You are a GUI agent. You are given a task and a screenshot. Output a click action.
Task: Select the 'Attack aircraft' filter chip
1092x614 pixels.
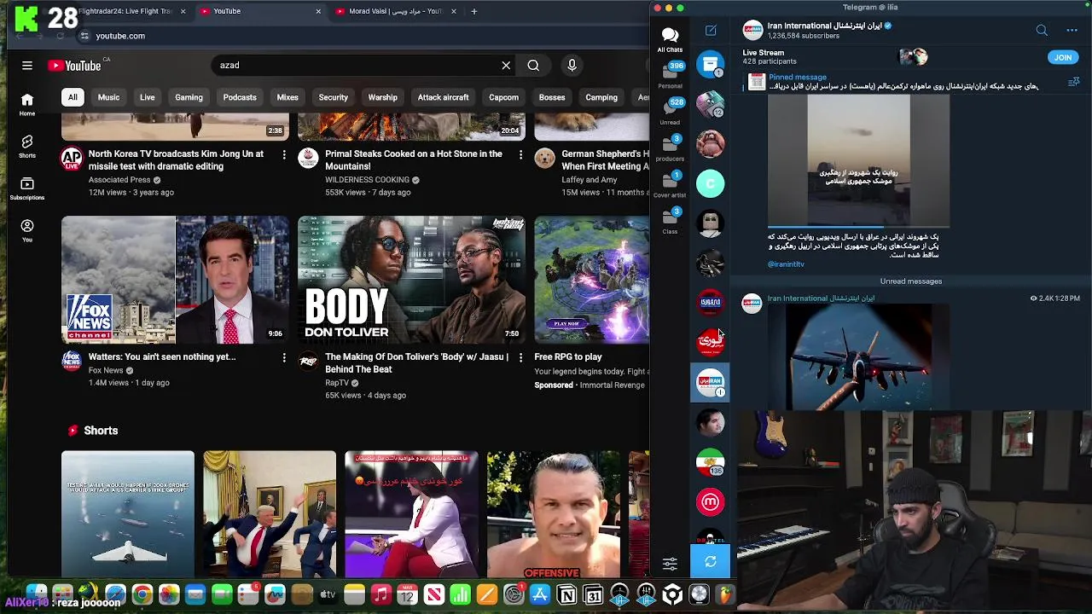pyautogui.click(x=443, y=97)
